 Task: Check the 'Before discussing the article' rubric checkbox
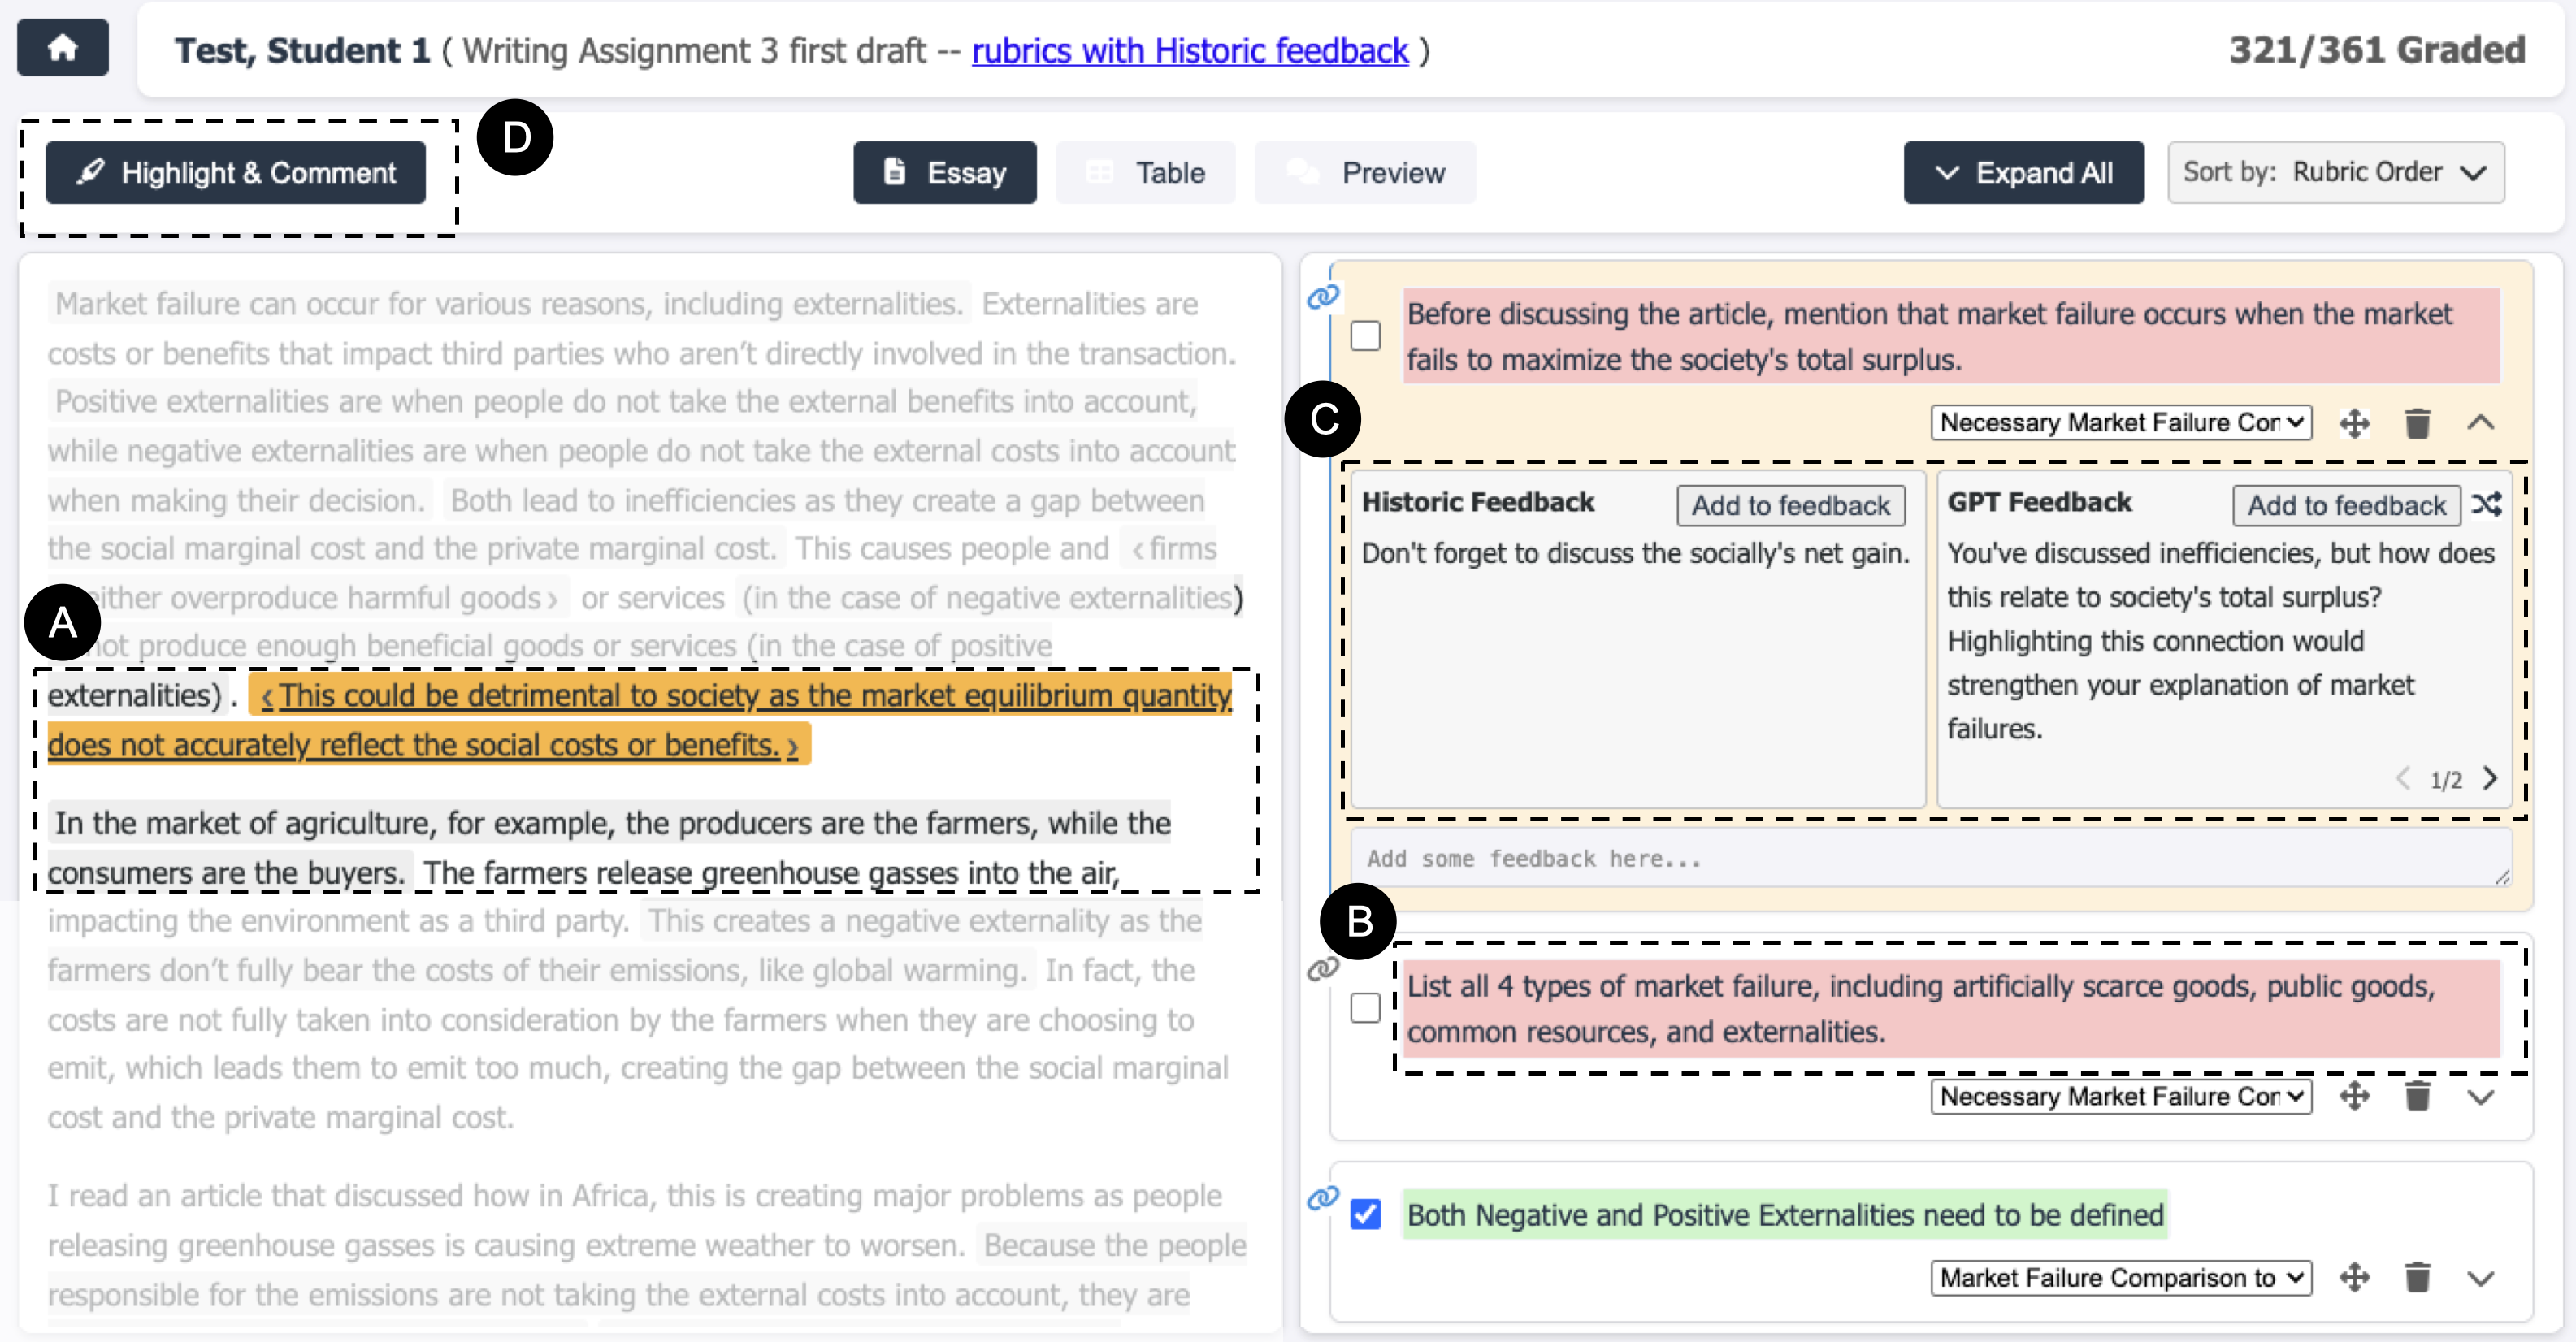tap(1365, 336)
